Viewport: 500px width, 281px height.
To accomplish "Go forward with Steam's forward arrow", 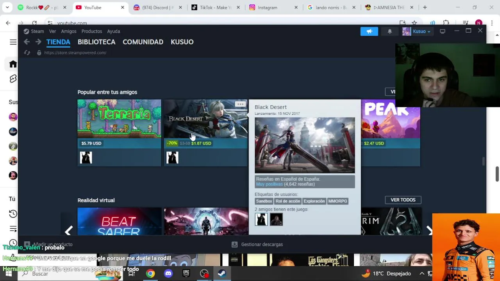I will tap(38, 42).
